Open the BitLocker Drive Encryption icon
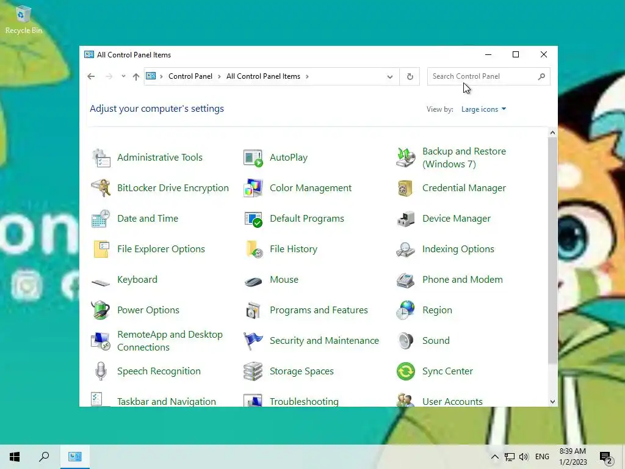Screen dimensions: 625x469 (101, 188)
